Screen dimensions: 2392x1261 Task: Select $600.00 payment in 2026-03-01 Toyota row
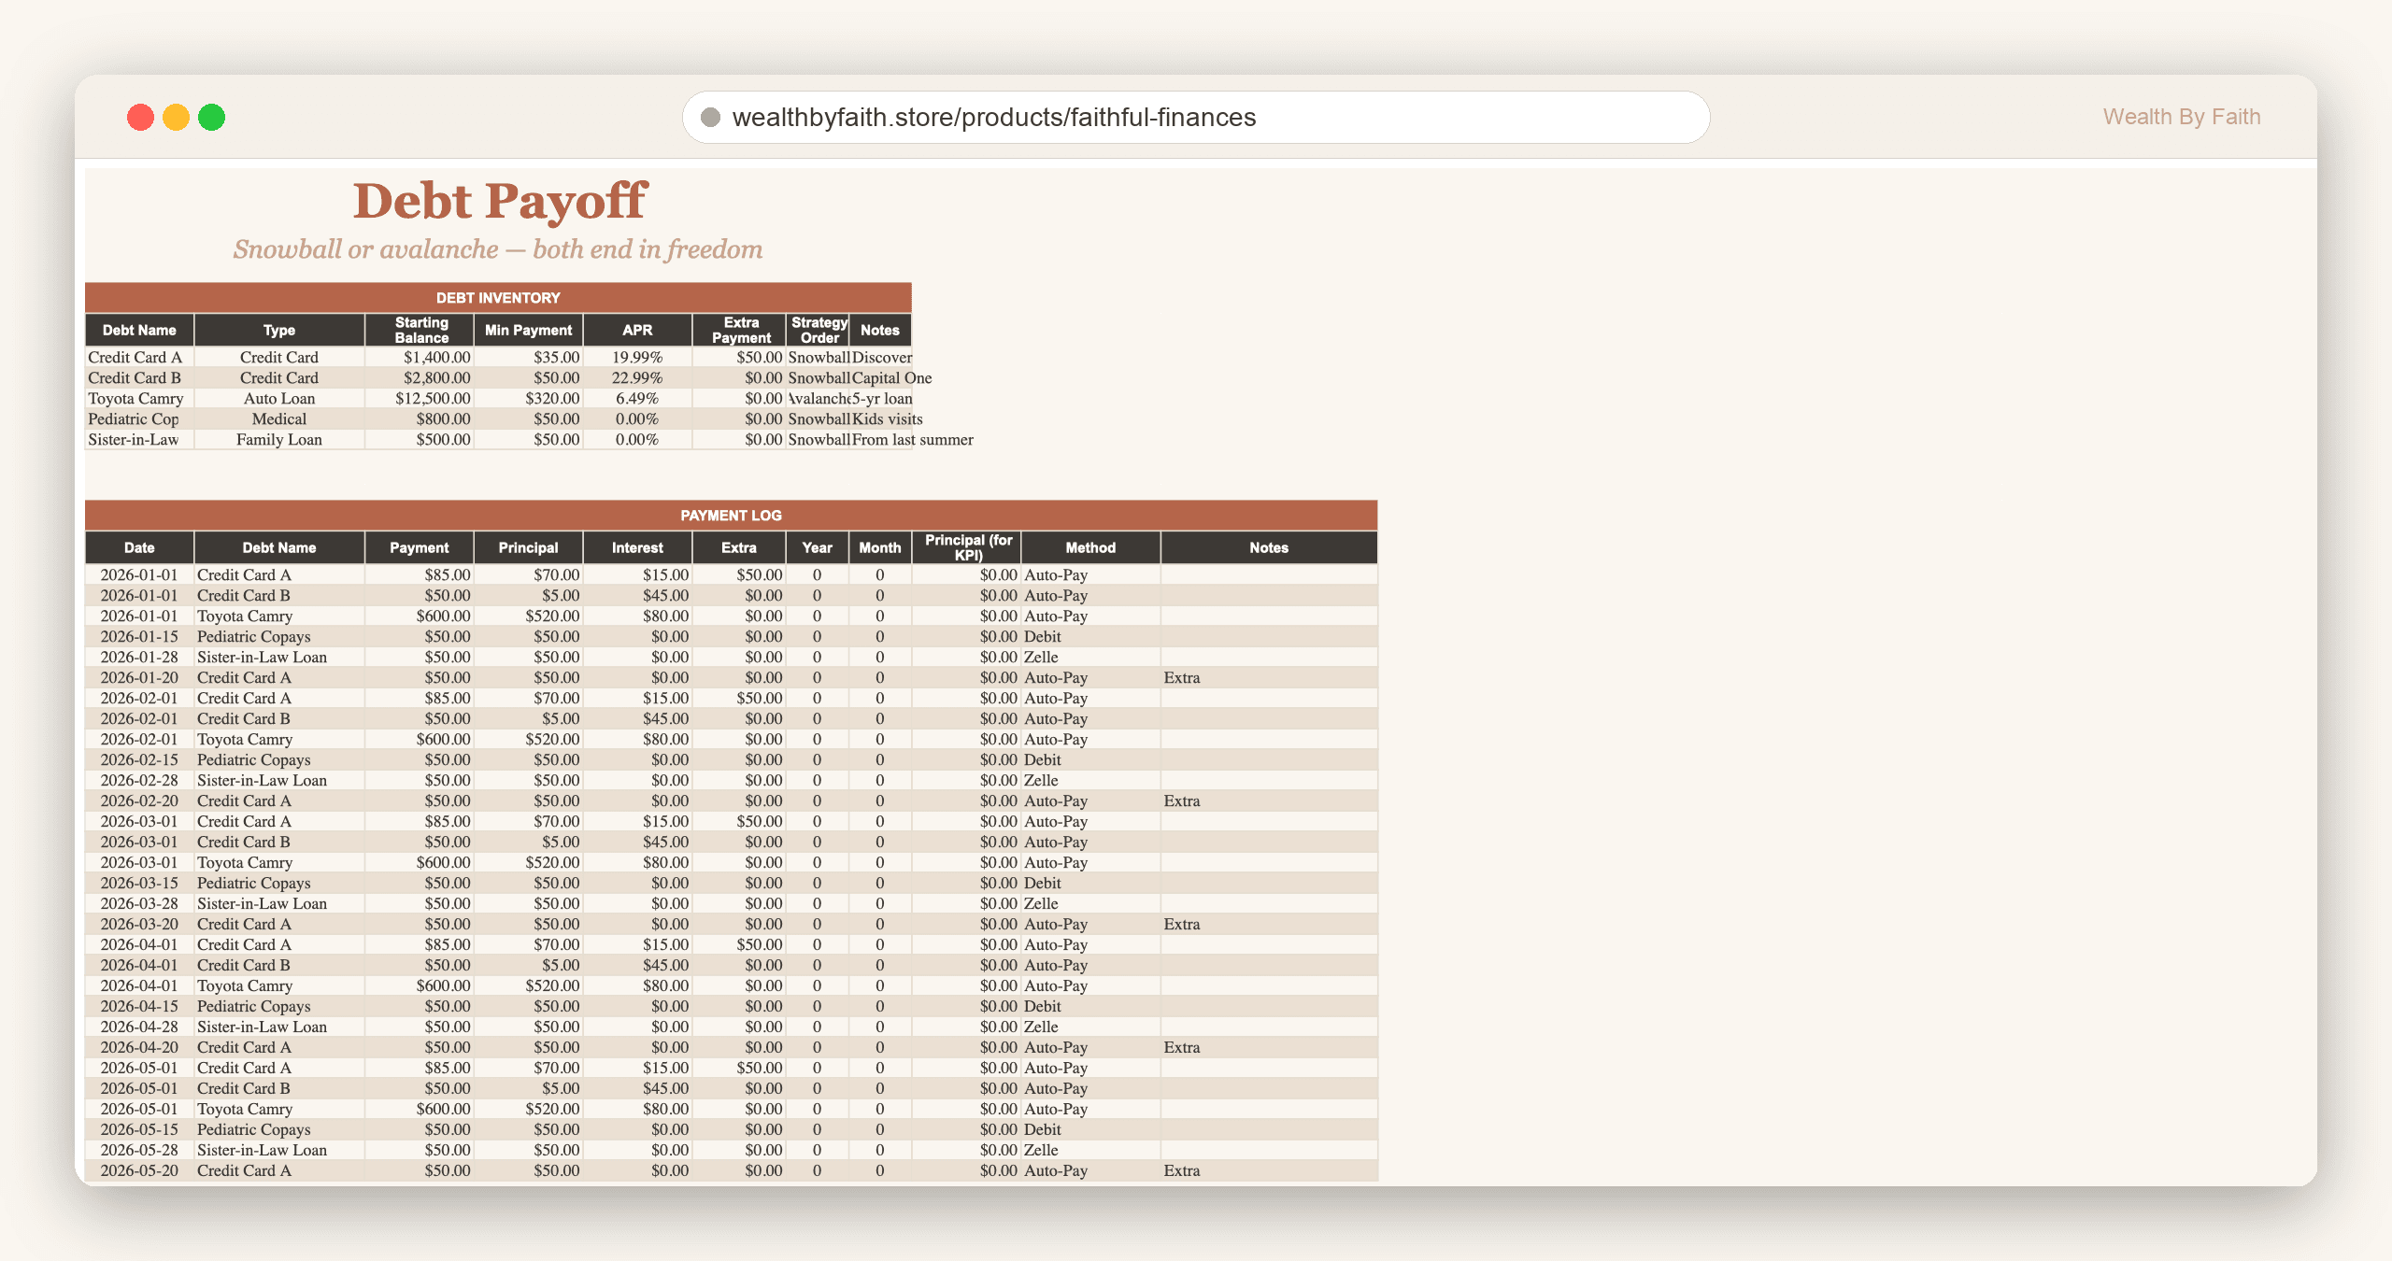coord(420,862)
